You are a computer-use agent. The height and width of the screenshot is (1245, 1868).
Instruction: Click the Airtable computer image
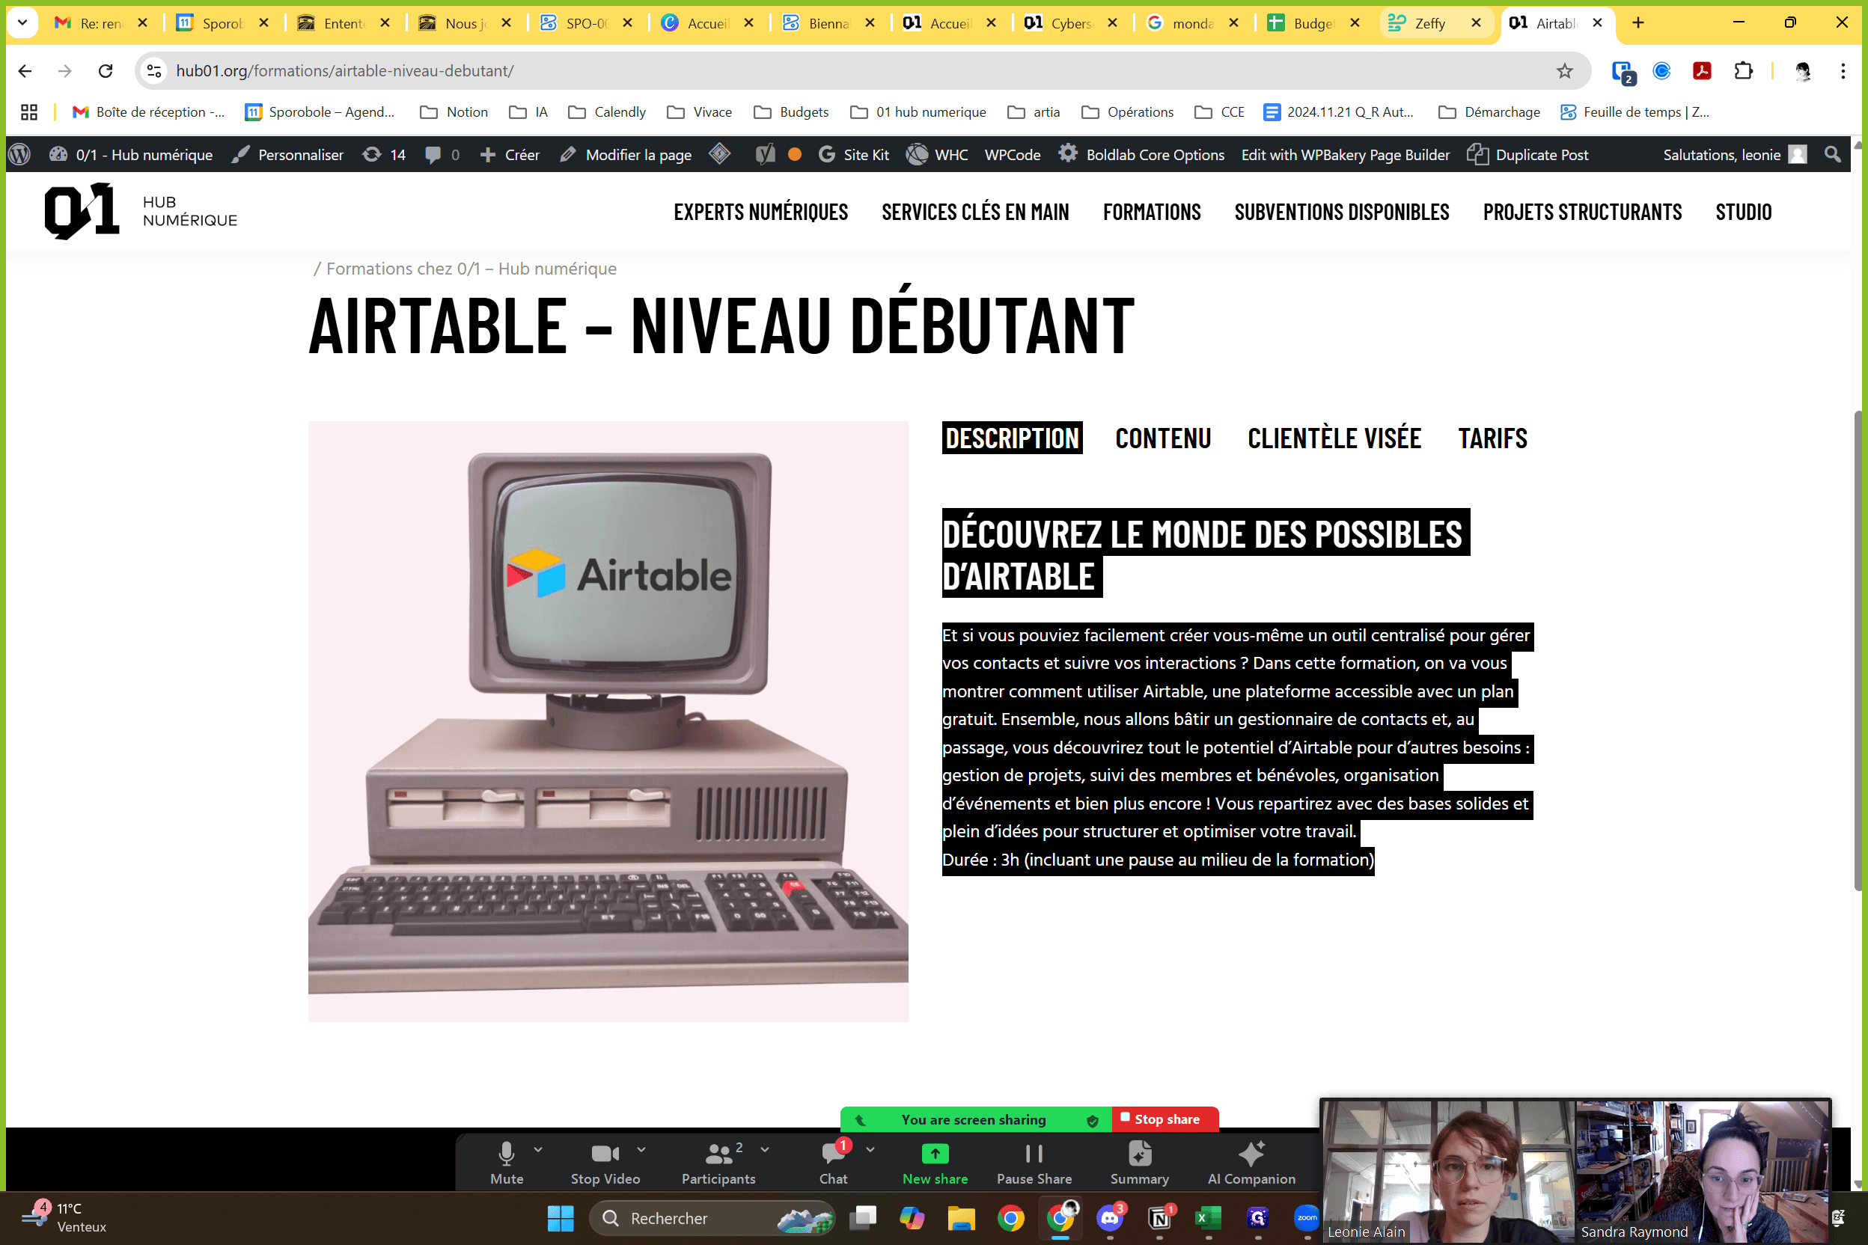[x=608, y=721]
